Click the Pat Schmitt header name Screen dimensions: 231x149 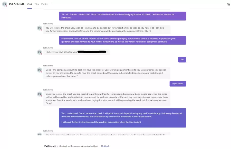coord(16,4)
